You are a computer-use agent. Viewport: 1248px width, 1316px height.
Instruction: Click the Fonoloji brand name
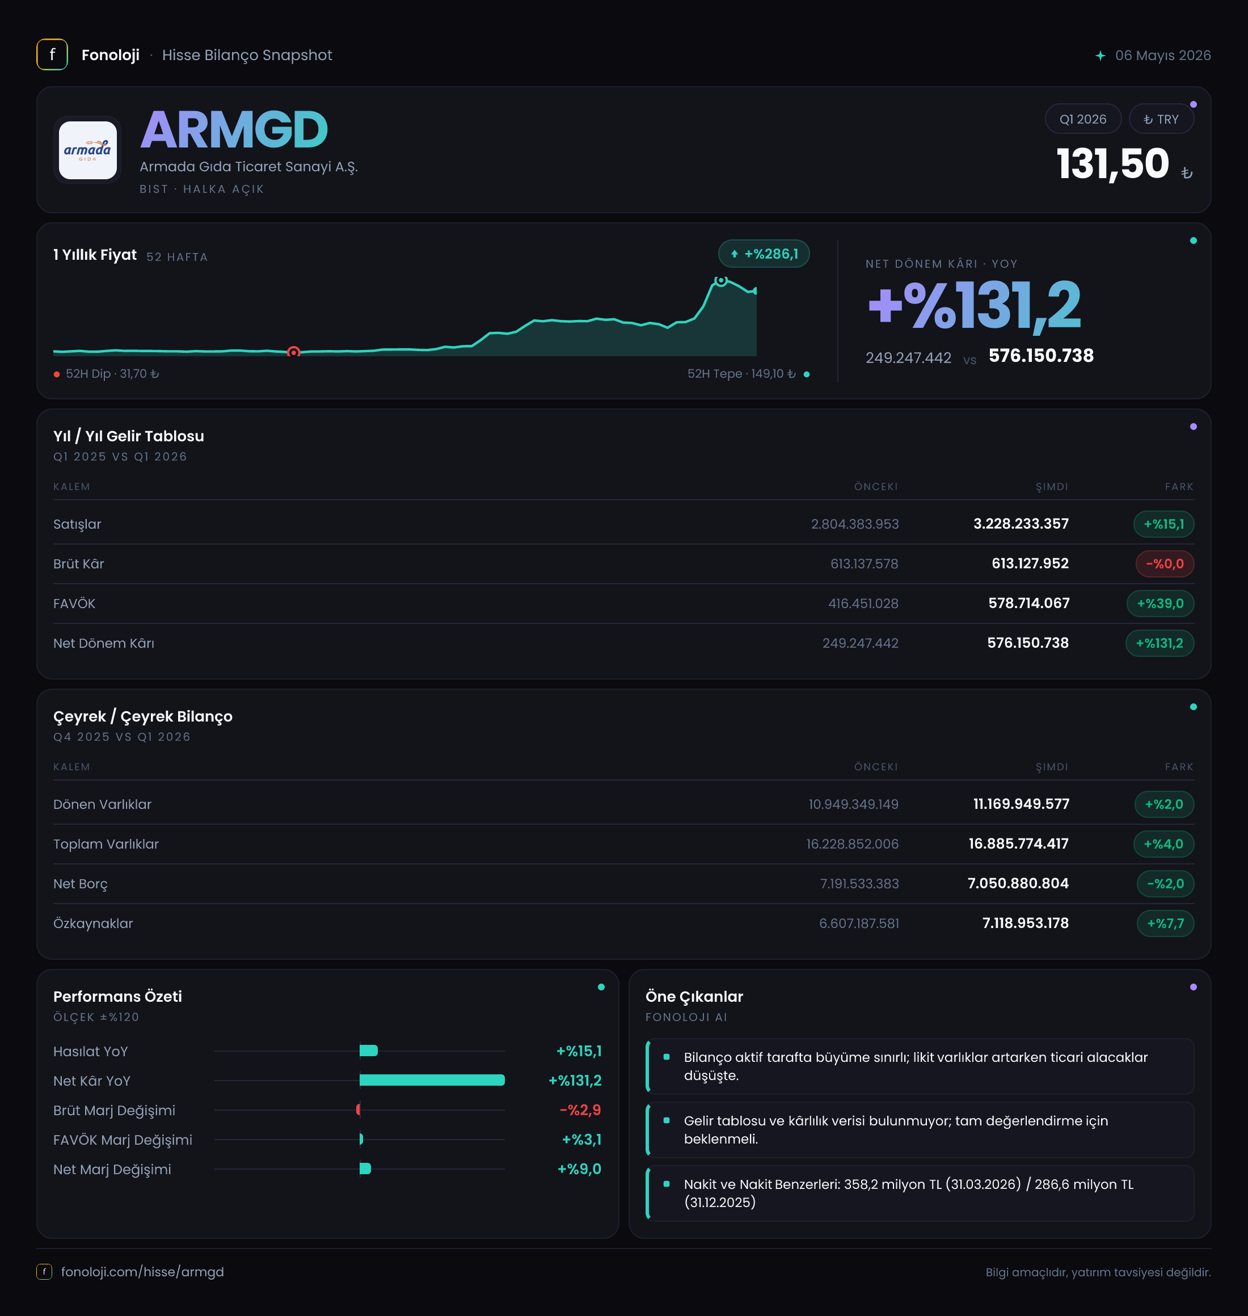click(x=111, y=55)
